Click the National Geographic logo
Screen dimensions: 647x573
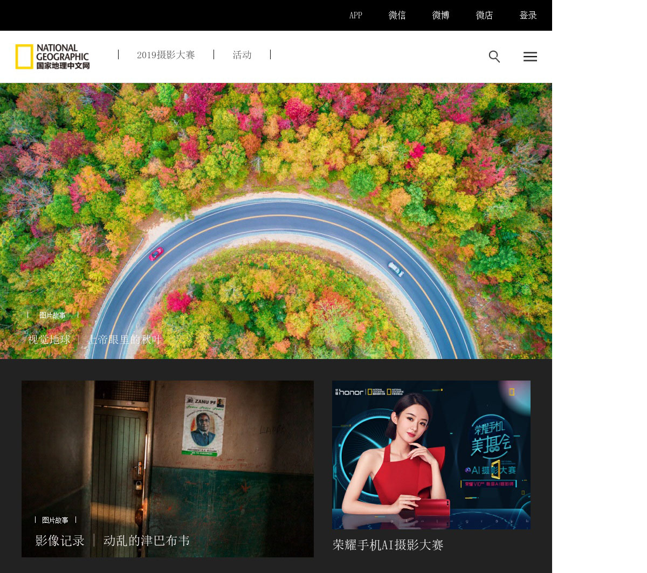pyautogui.click(x=52, y=57)
